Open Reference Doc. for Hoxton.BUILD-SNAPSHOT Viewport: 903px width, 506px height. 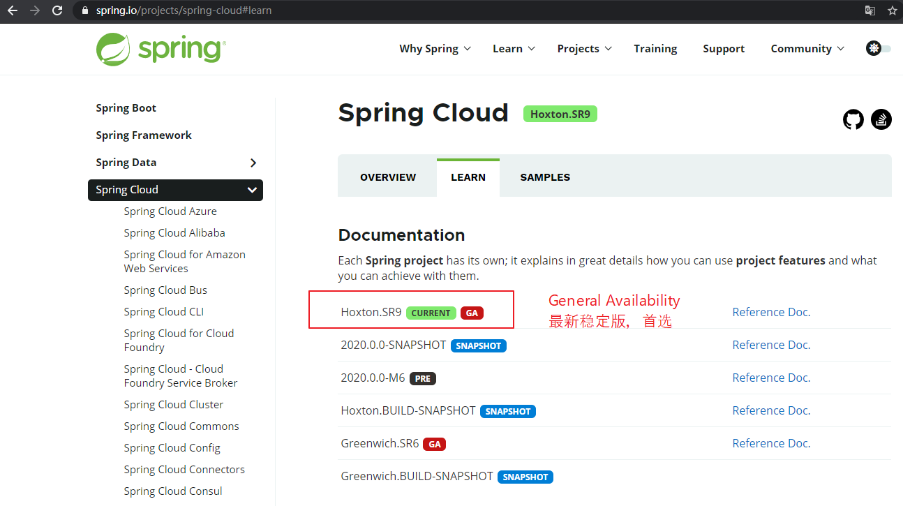coord(771,410)
